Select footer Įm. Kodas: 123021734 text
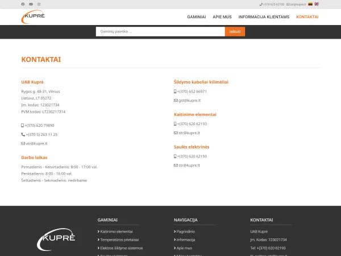Image resolution: width=341 pixels, height=256 pixels. [268, 240]
